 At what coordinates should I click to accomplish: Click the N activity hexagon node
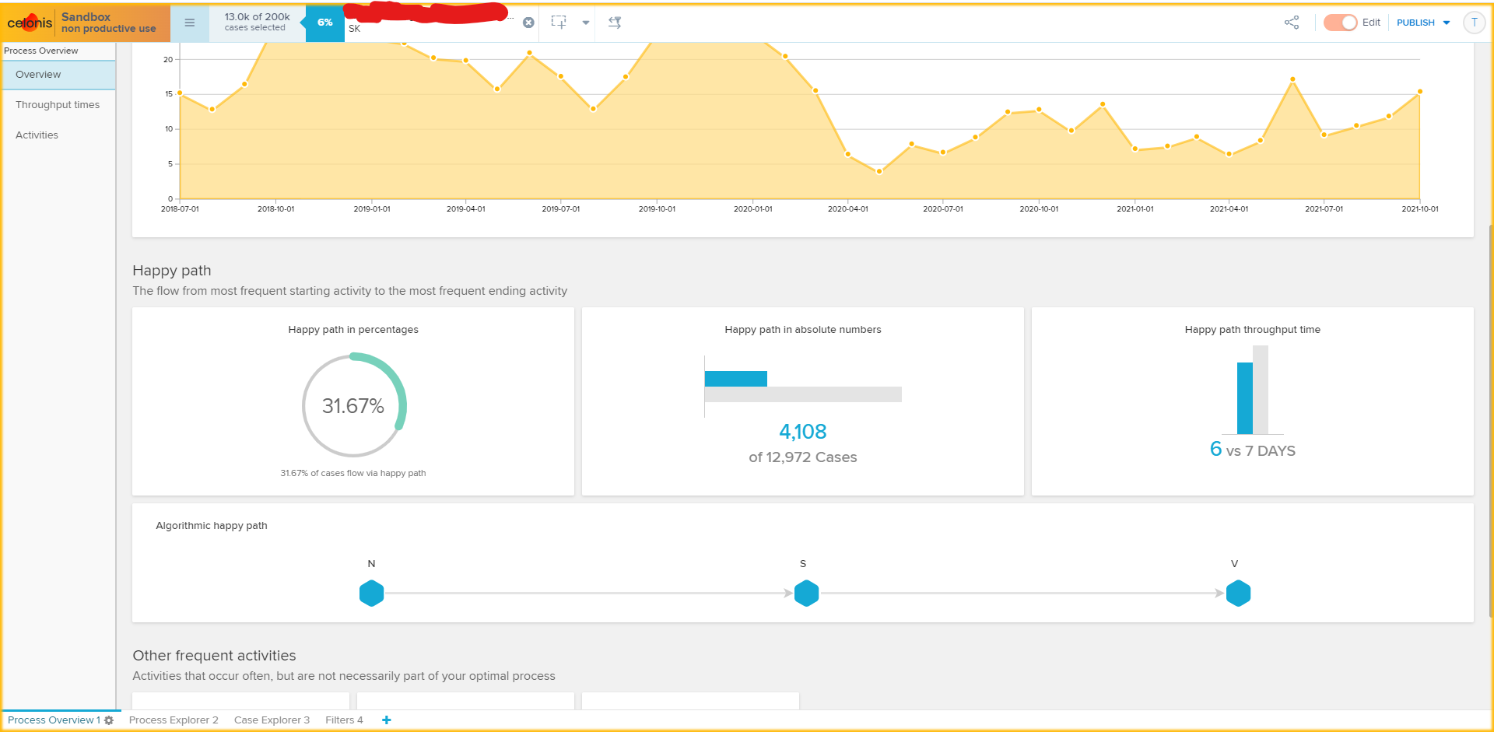pyautogui.click(x=372, y=594)
